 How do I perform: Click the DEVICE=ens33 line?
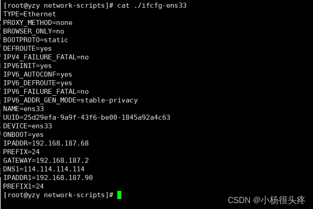[28, 126]
